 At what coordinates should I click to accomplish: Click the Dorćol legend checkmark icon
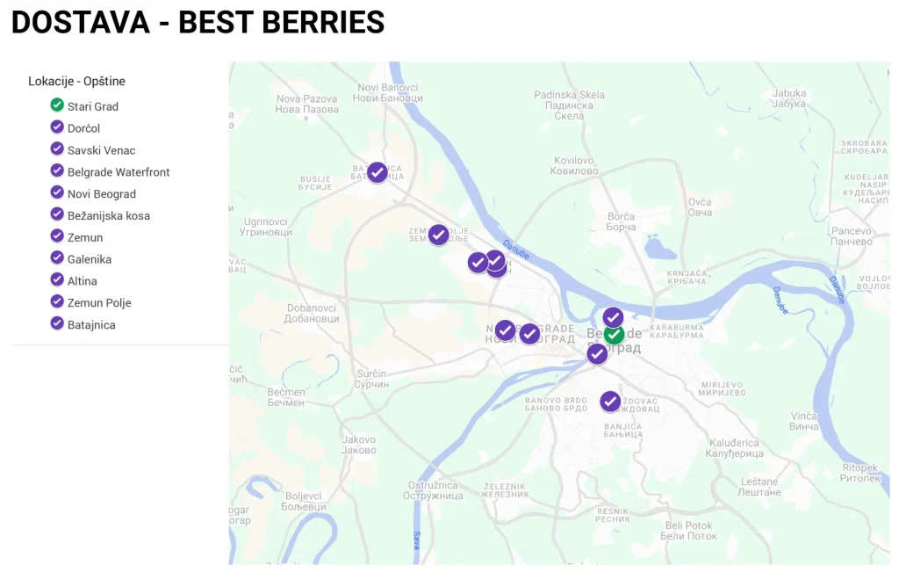coord(57,127)
